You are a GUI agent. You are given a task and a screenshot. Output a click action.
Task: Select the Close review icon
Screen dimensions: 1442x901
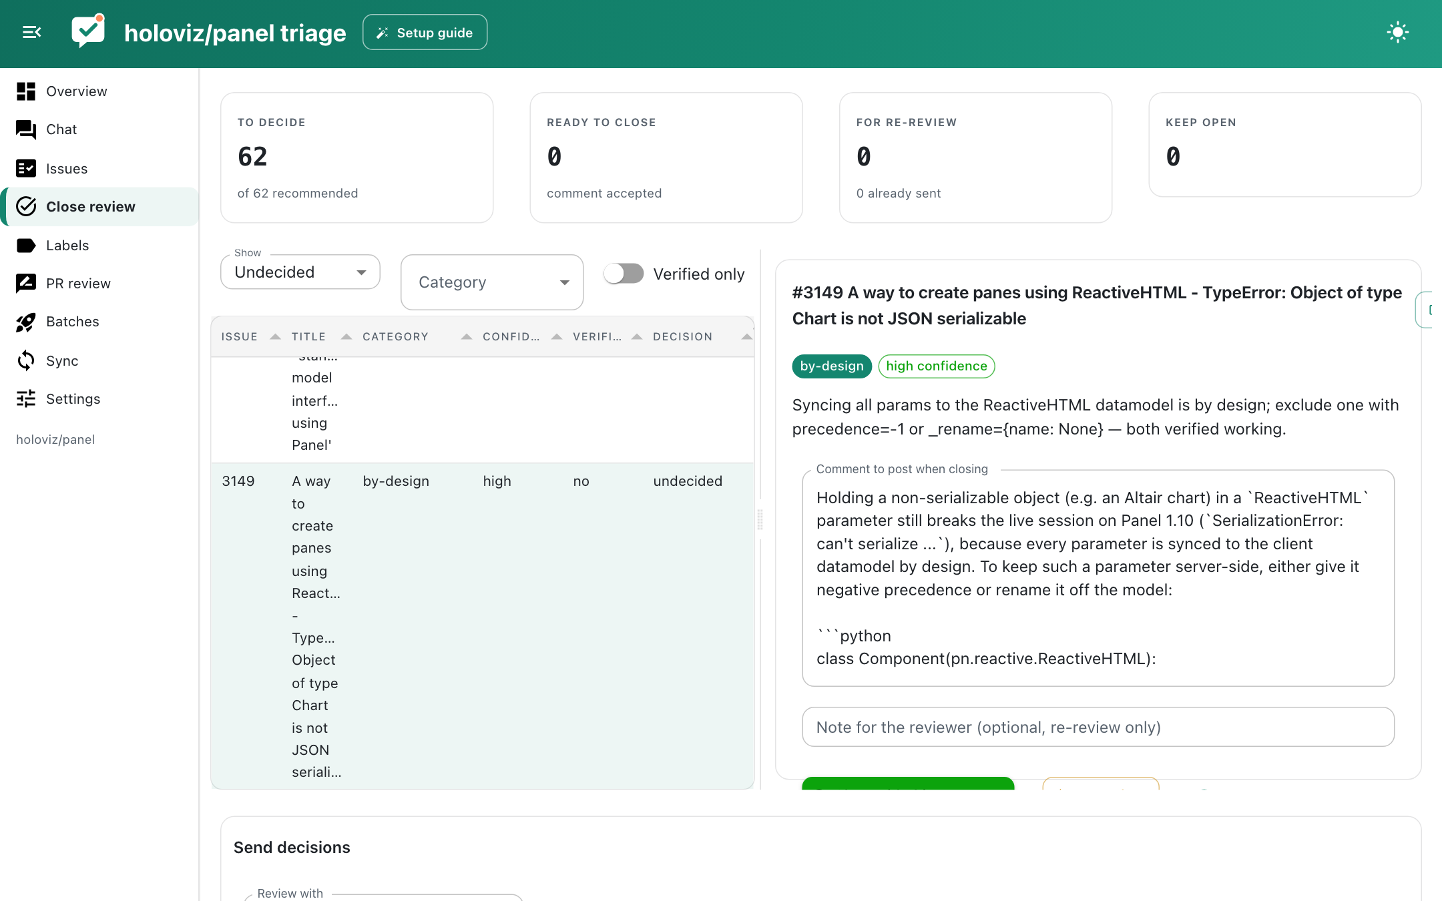click(x=26, y=207)
